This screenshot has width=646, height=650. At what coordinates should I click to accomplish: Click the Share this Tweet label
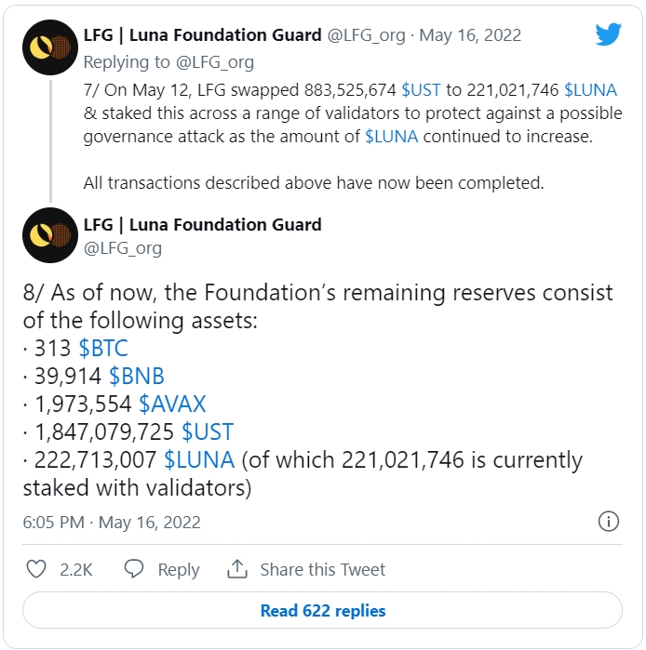pos(322,569)
